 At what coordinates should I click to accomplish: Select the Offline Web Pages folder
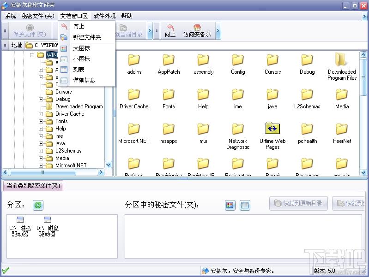(x=272, y=136)
